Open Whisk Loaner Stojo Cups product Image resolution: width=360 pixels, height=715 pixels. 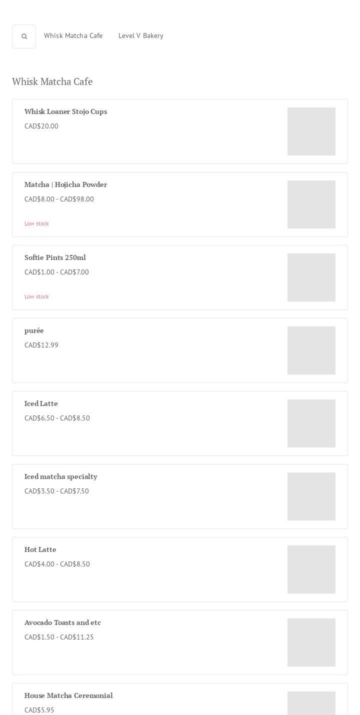[x=65, y=111]
